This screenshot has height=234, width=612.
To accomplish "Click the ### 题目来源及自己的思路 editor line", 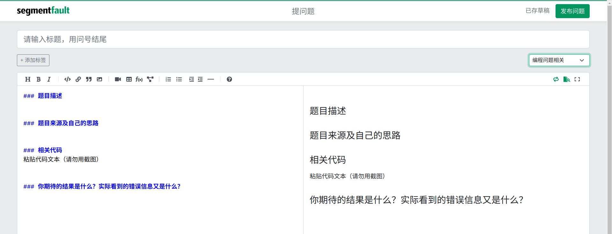I will click(61, 123).
